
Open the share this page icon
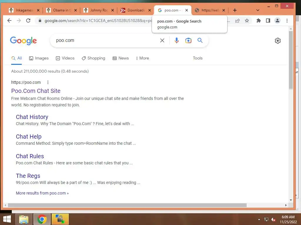coord(238,21)
